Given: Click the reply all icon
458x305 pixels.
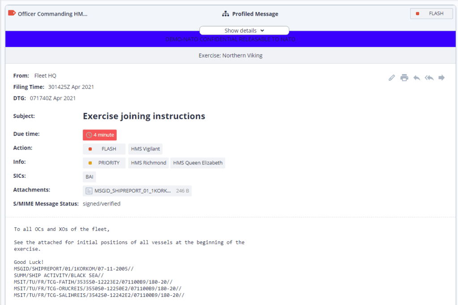Looking at the screenshot, I should click(x=429, y=78).
